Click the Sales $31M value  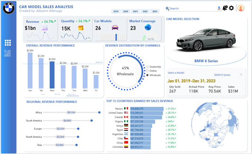click(233, 91)
